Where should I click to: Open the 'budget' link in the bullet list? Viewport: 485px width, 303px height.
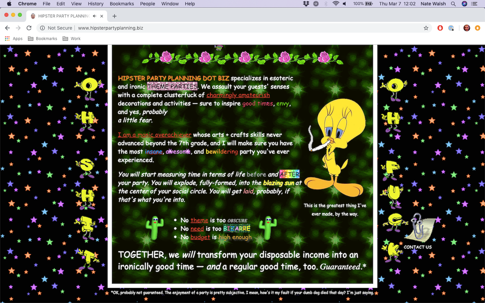point(200,237)
